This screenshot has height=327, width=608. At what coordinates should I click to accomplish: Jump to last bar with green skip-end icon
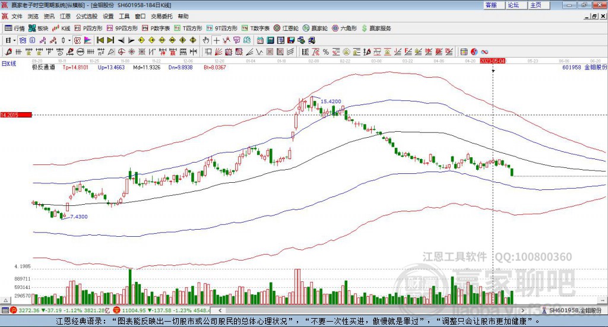point(110,40)
